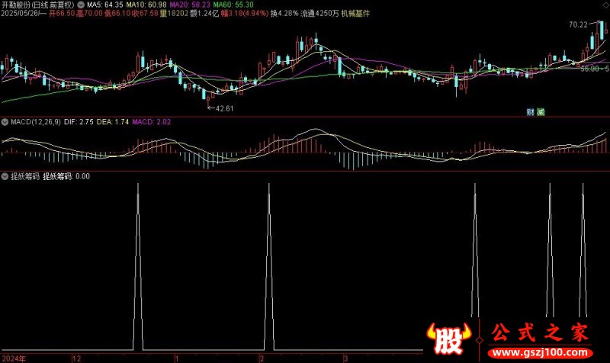Click the 捉妖筹码 indicator name label
The width and height of the screenshot is (610, 363).
pyautogui.click(x=24, y=176)
